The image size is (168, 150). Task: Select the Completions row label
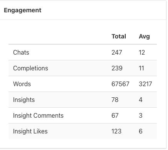click(30, 68)
